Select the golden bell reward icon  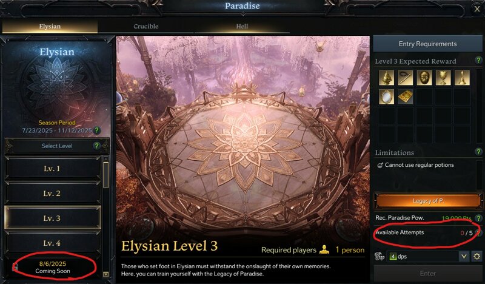tap(462, 78)
